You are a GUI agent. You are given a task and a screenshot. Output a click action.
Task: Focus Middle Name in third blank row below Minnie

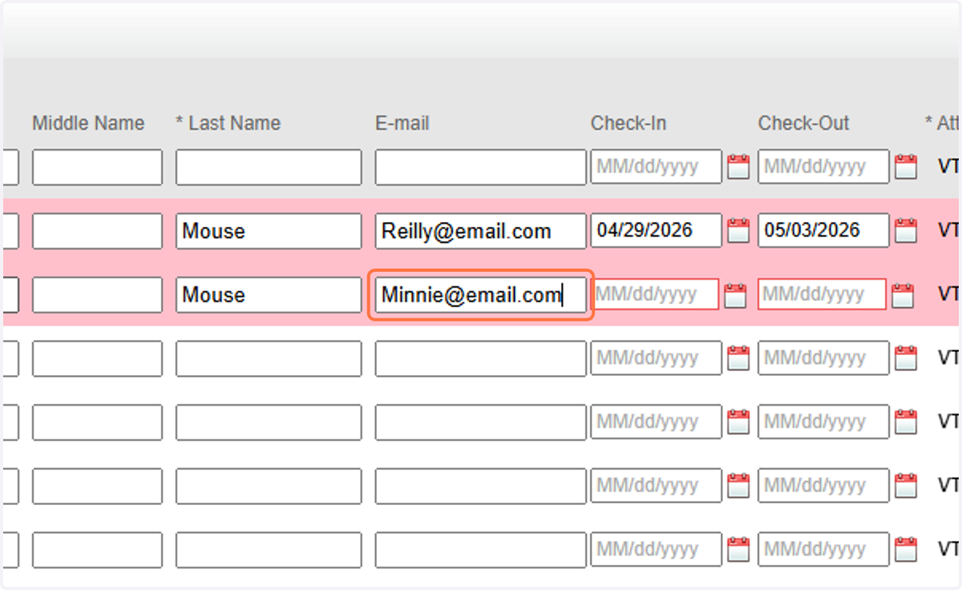(97, 486)
